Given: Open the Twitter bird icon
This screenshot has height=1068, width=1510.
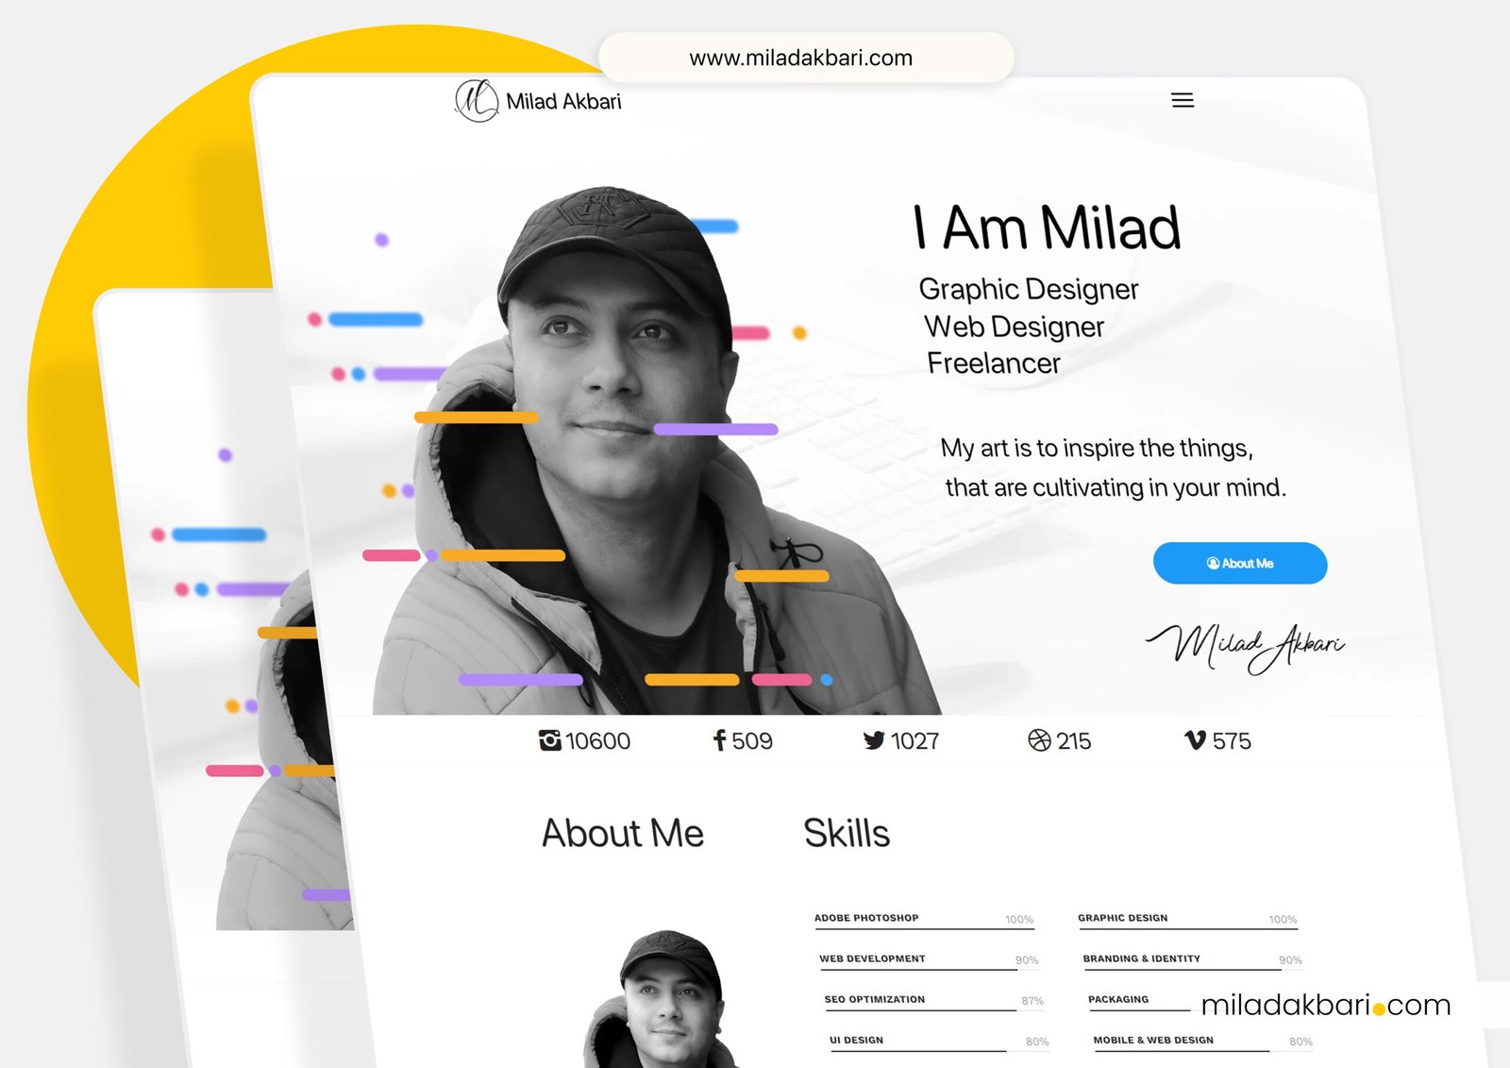Looking at the screenshot, I should 874,740.
